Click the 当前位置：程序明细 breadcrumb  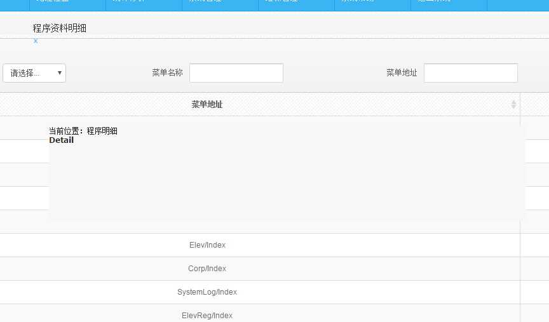tap(83, 131)
